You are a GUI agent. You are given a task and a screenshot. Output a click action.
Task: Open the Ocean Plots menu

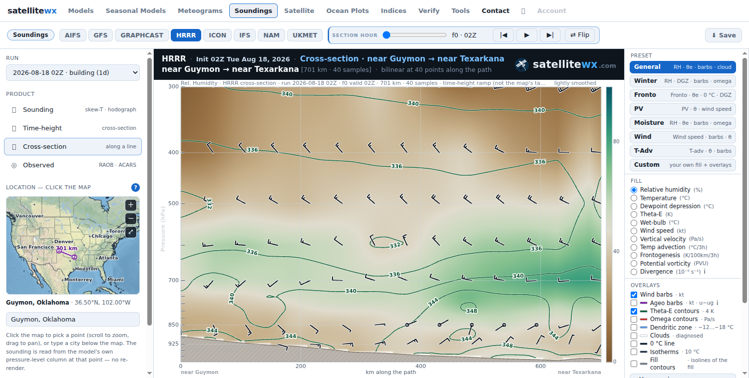(x=348, y=10)
